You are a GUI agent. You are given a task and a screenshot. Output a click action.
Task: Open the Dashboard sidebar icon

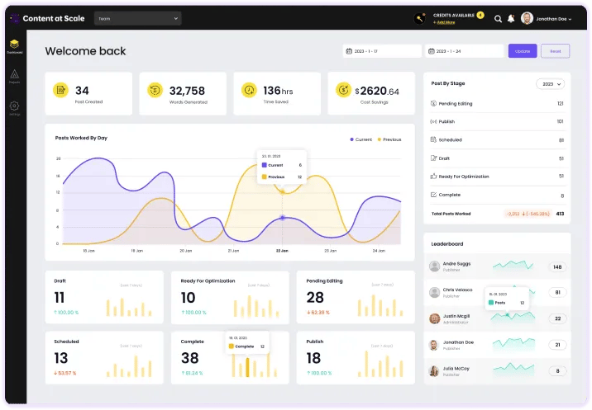(x=14, y=46)
